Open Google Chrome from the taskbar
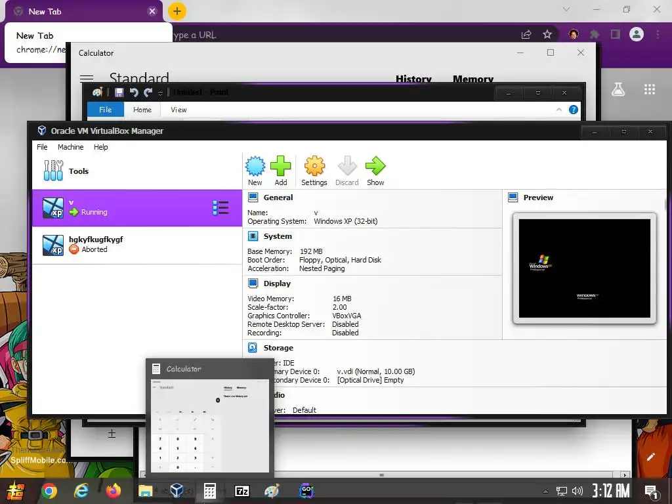The height and width of the screenshot is (504, 672). (49, 491)
